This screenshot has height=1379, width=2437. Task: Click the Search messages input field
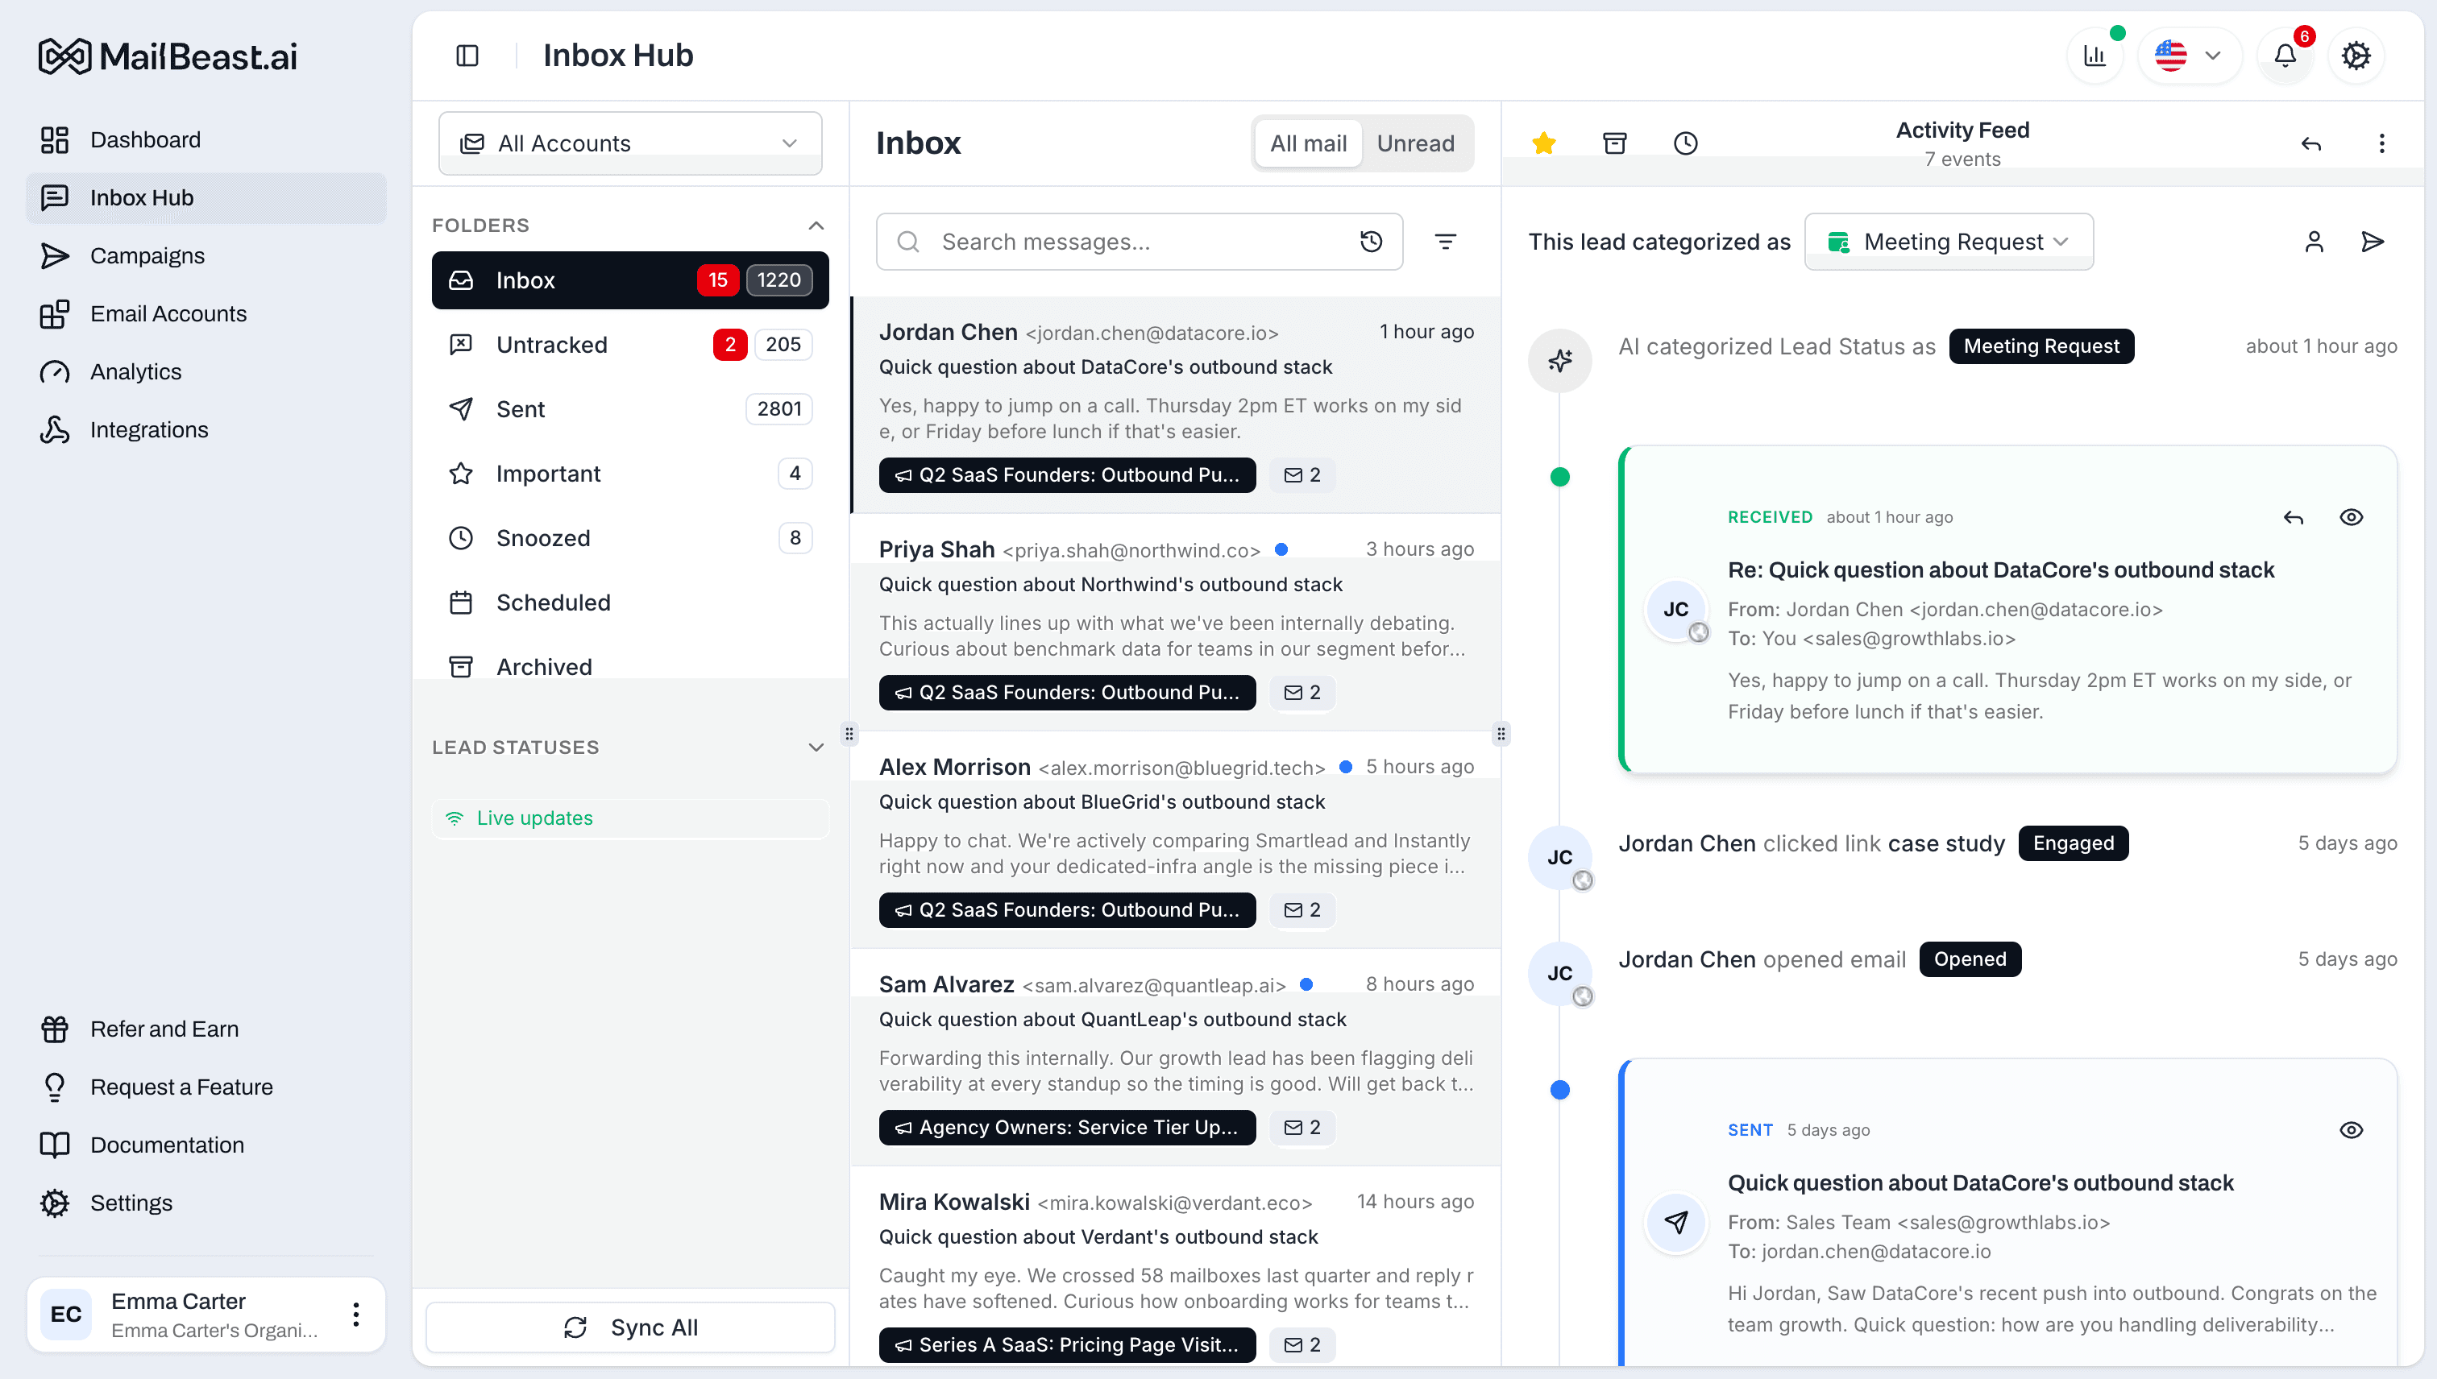point(1090,242)
